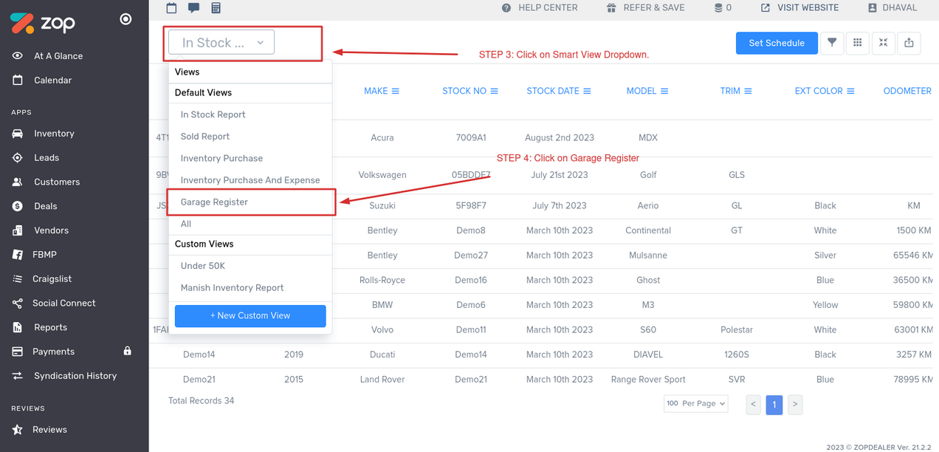This screenshot has height=452, width=939.
Task: Open the calculator icon
Action: click(x=216, y=7)
